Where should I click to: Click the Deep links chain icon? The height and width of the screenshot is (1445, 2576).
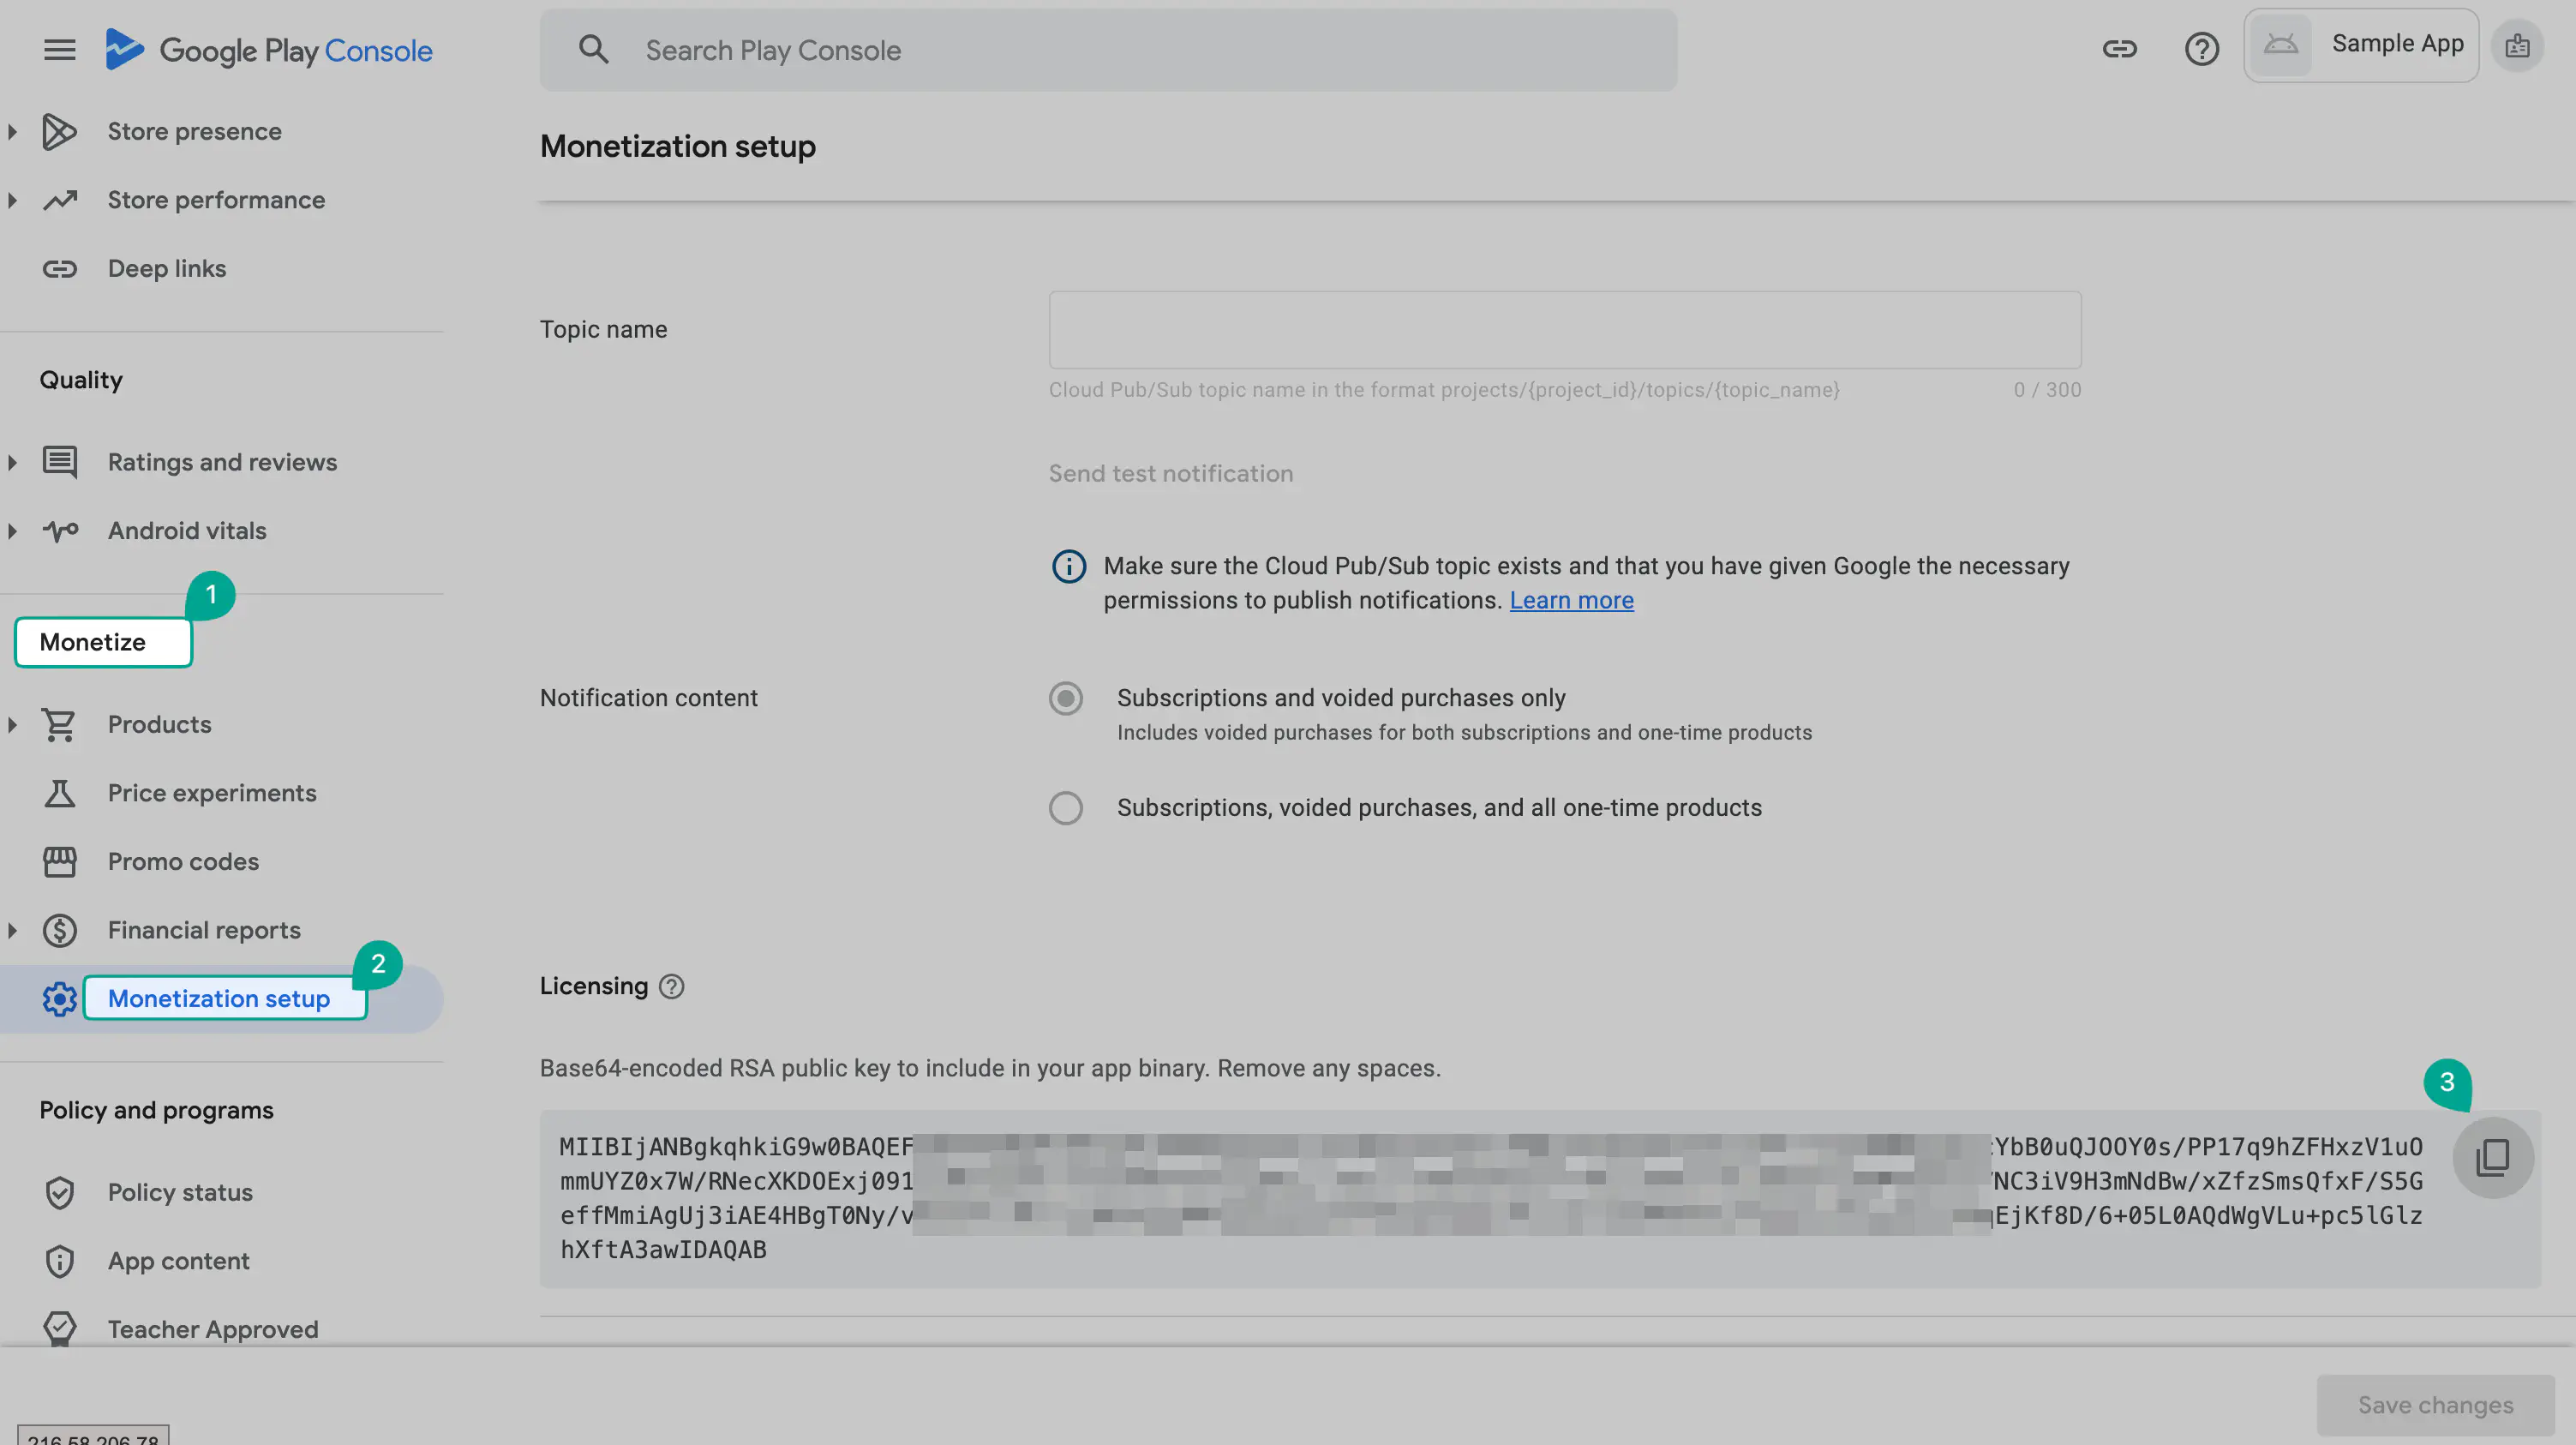[60, 269]
